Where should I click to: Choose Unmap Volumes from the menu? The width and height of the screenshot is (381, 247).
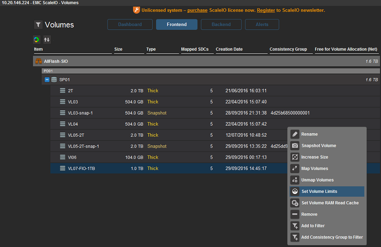coord(327,180)
